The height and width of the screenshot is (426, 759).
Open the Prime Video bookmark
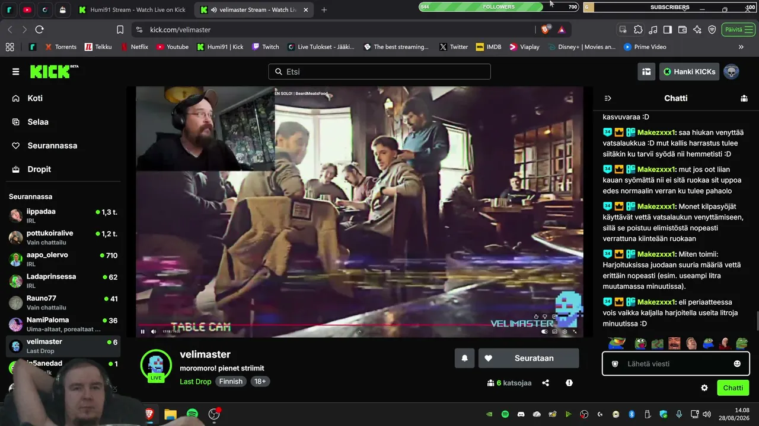point(645,47)
